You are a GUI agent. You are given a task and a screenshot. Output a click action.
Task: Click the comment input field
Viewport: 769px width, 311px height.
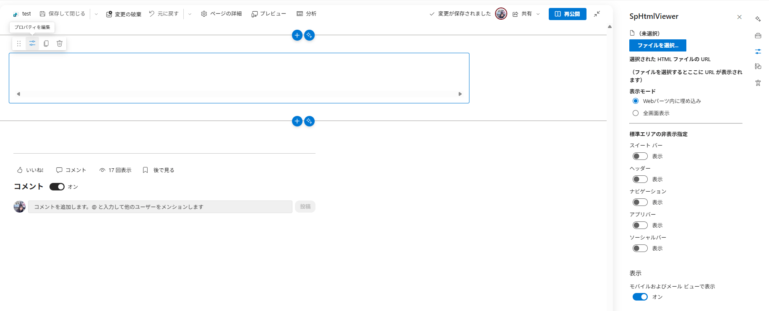[x=160, y=207]
